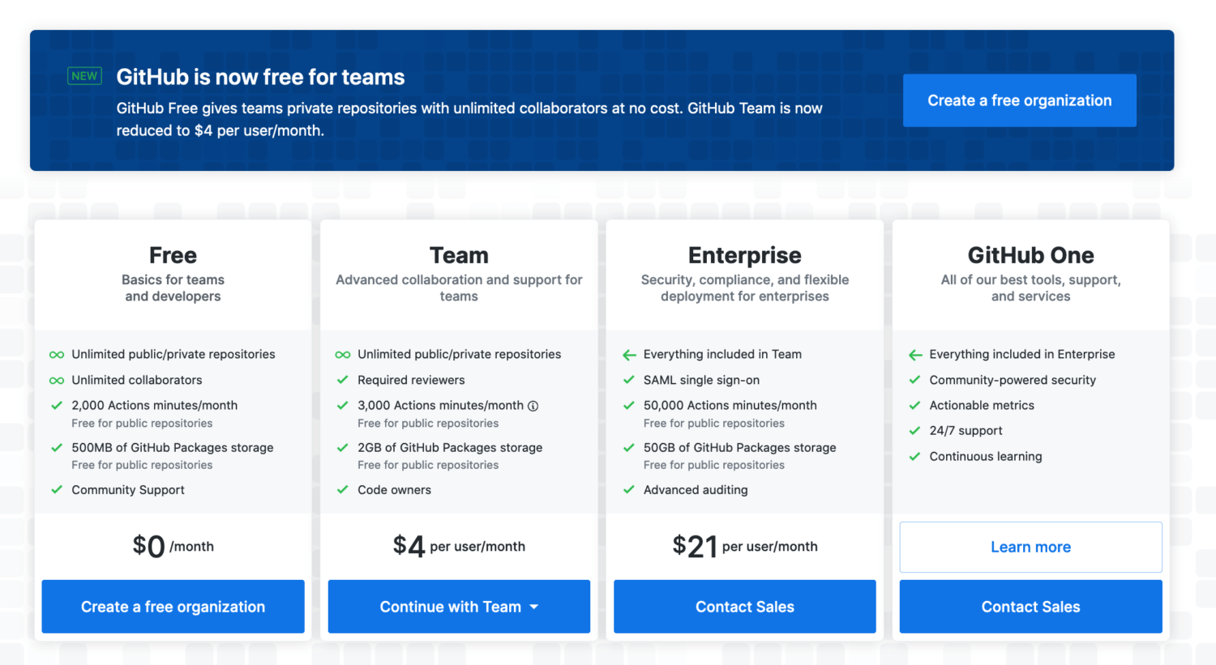Click the Enterprise plan heading
The width and height of the screenshot is (1216, 665).
[745, 255]
